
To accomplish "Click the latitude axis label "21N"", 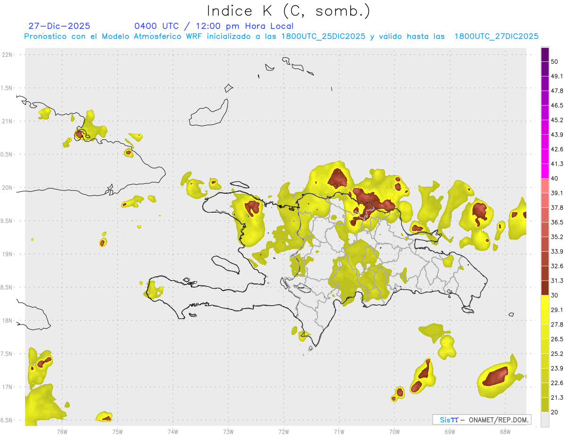I will pos(8,121).
